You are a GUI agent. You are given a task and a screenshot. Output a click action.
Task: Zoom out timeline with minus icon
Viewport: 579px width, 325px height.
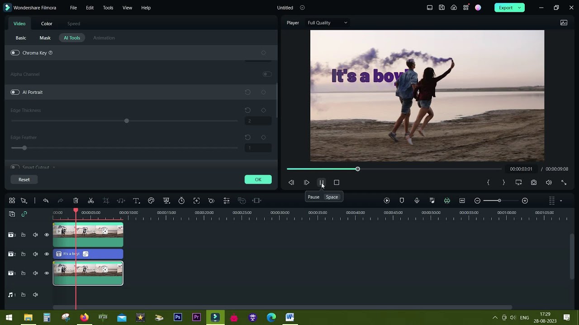[x=477, y=200]
